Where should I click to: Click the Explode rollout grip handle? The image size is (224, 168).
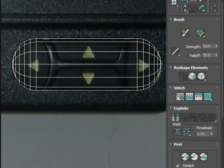click(x=217, y=108)
